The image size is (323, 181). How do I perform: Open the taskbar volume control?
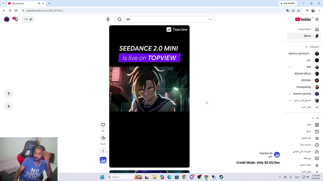[307, 177]
